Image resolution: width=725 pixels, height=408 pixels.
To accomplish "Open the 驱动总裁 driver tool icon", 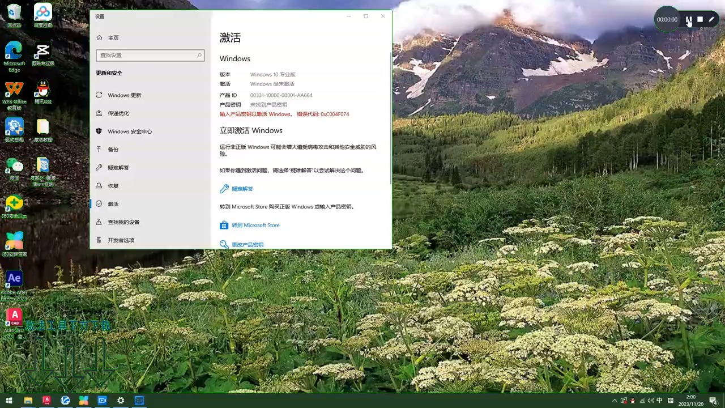I will click(14, 130).
